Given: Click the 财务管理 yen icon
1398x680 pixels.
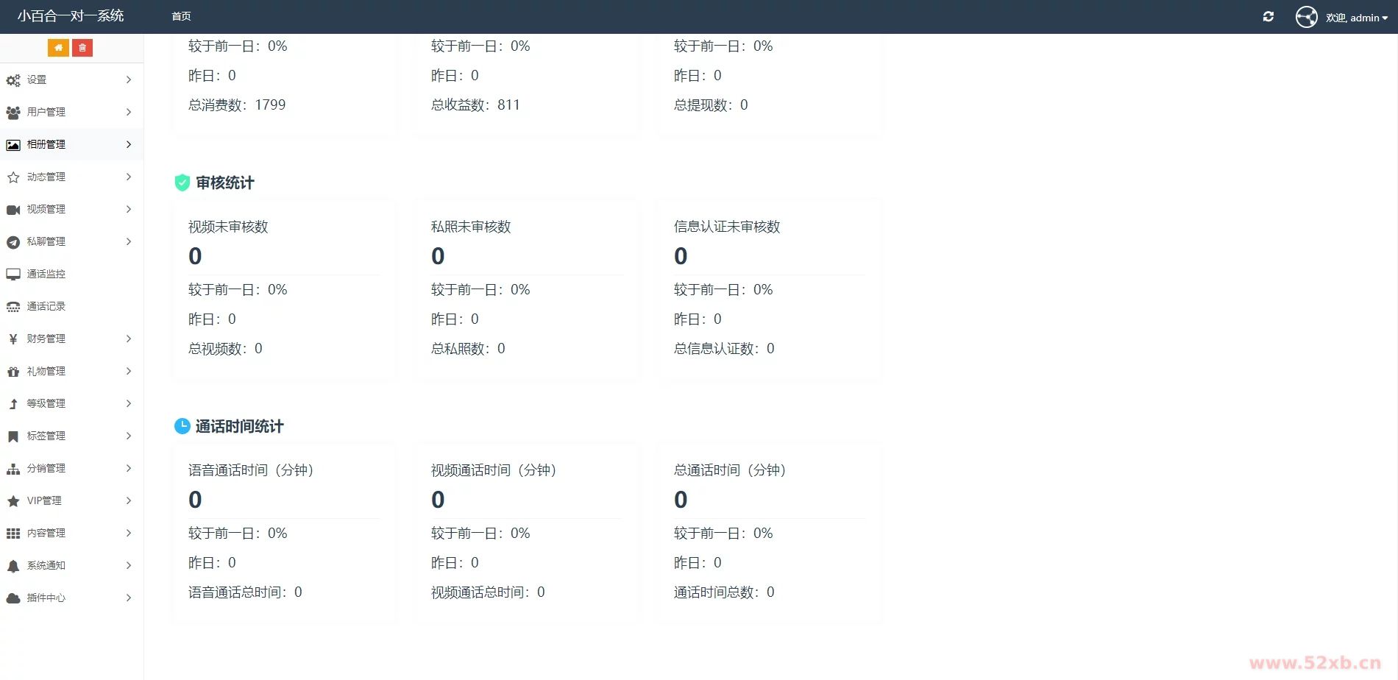Looking at the screenshot, I should [x=13, y=339].
